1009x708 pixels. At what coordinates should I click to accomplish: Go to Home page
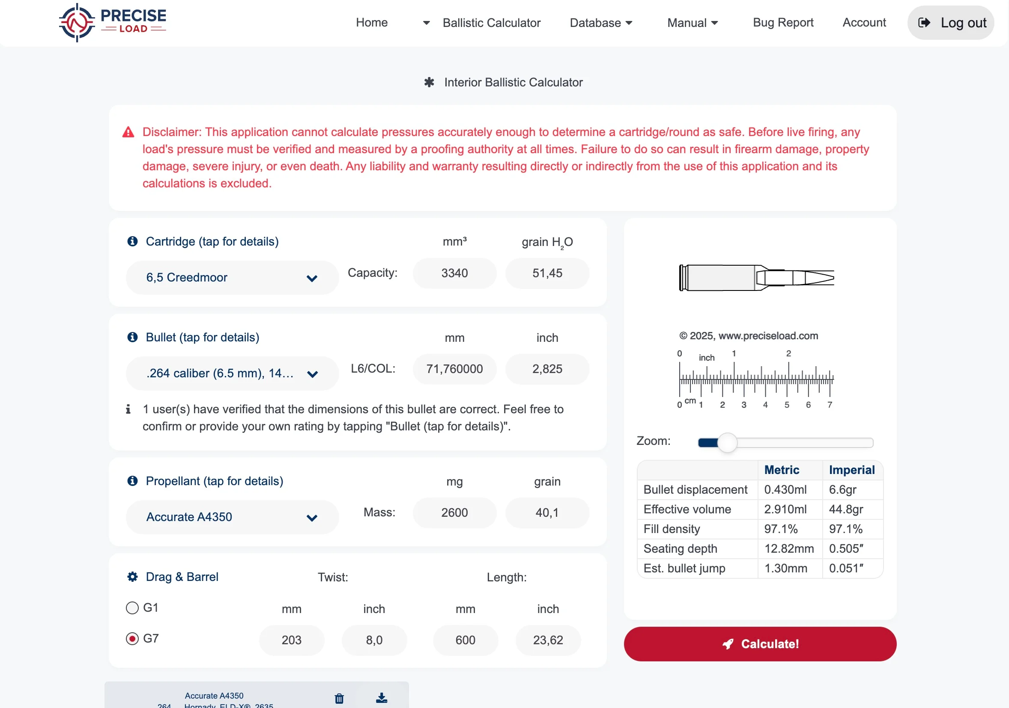tap(372, 23)
